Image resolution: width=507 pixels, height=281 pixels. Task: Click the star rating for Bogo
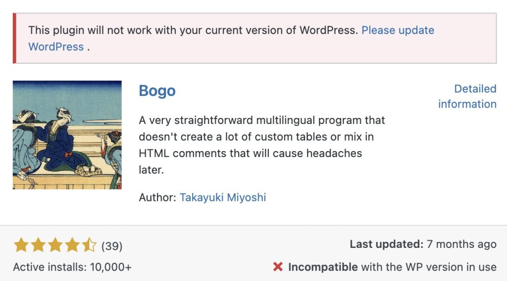[55, 245]
